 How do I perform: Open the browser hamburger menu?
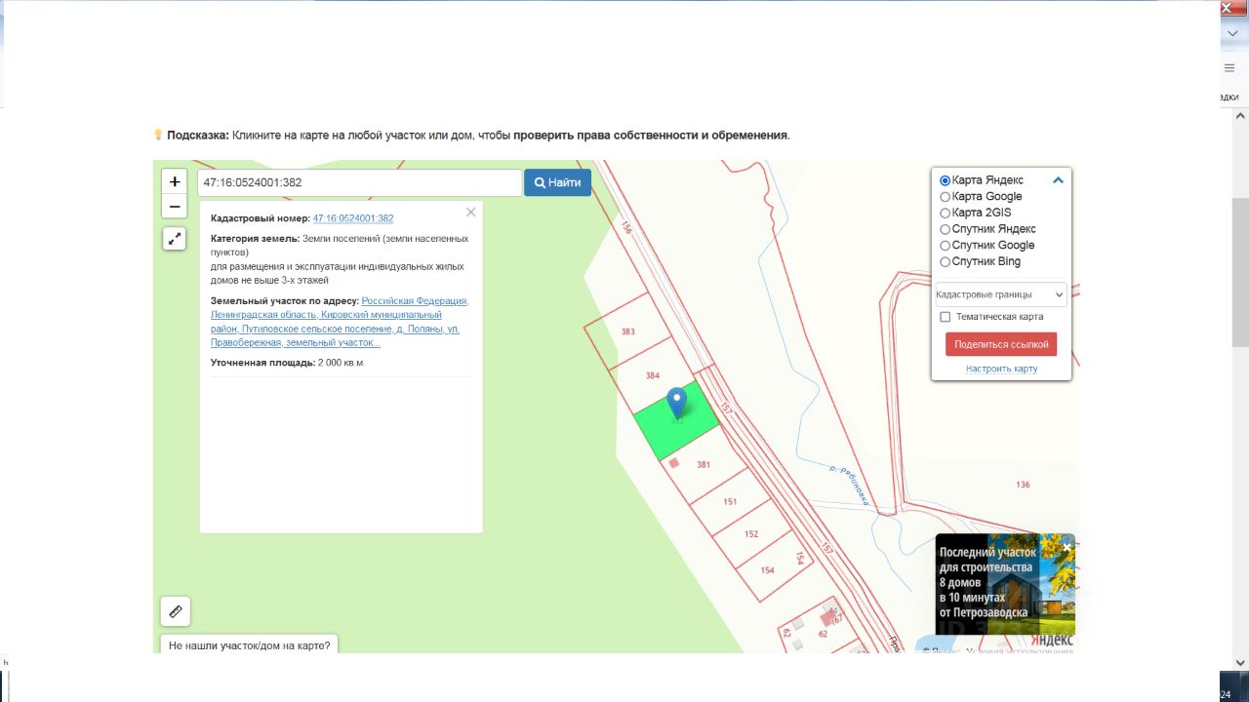click(1229, 68)
